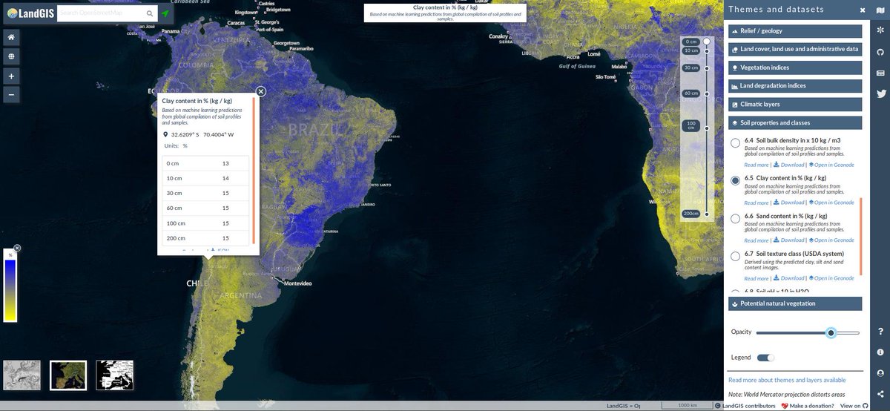Download the 6.6 Sand content dataset

tap(789, 240)
